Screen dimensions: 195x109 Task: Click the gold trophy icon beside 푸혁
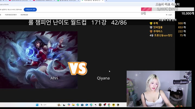[151, 23]
